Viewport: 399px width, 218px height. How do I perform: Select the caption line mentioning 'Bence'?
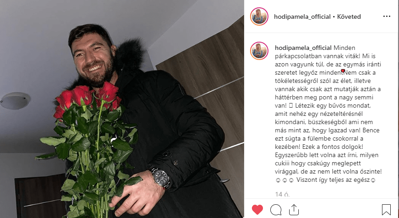coord(327,130)
